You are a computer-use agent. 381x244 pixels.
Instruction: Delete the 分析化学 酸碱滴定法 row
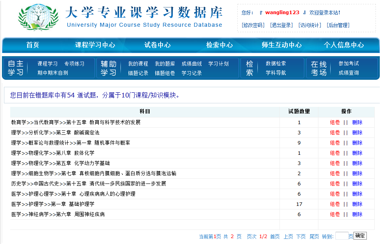[x=357, y=132]
